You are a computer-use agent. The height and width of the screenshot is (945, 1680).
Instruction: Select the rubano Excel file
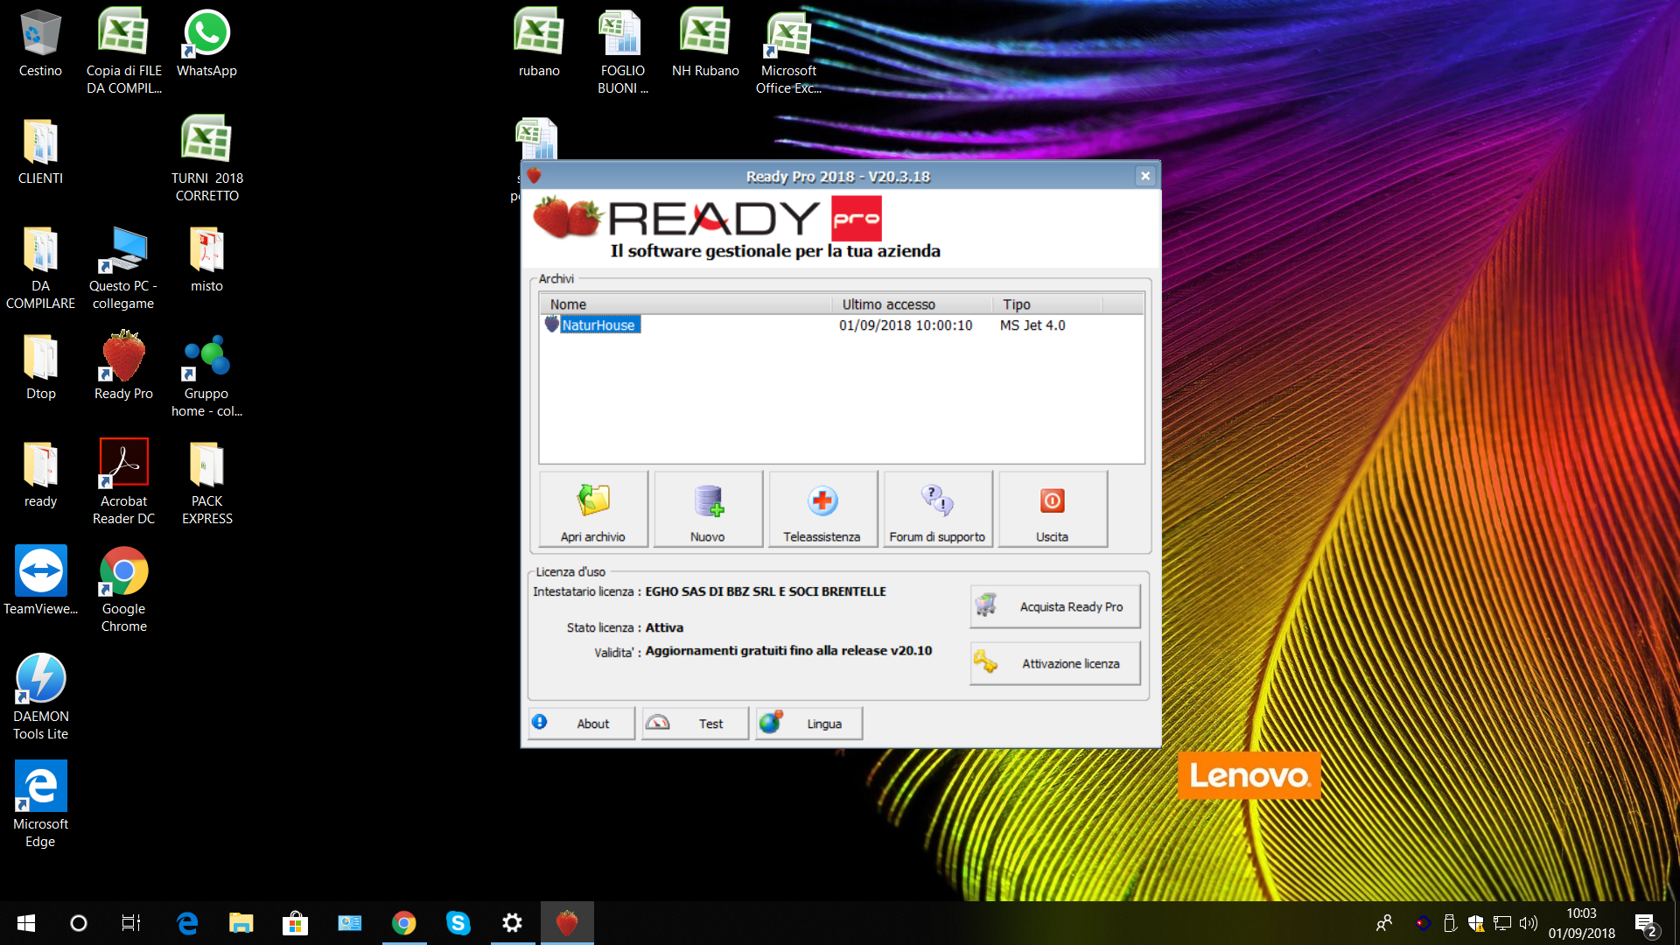(x=539, y=44)
